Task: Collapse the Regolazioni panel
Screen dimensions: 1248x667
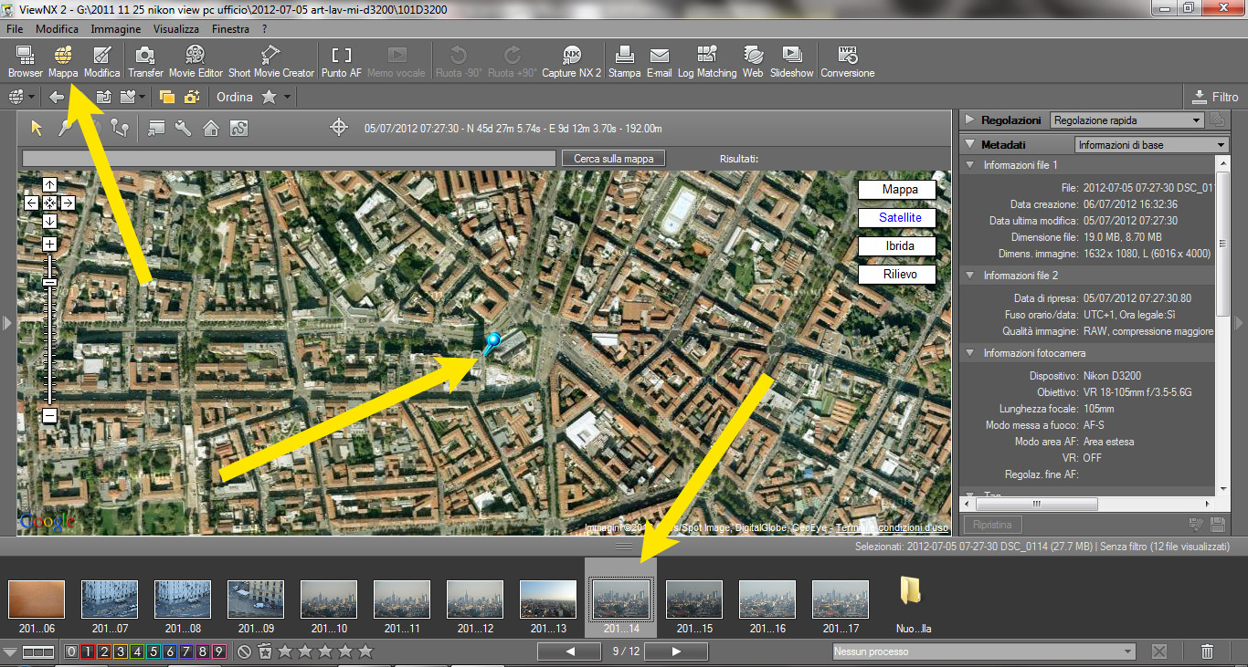Action: pyautogui.click(x=968, y=120)
